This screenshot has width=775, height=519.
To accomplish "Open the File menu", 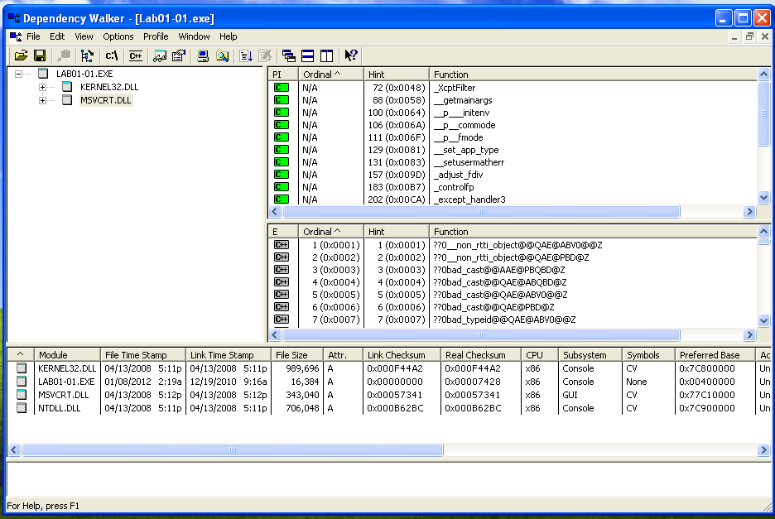I will point(33,36).
